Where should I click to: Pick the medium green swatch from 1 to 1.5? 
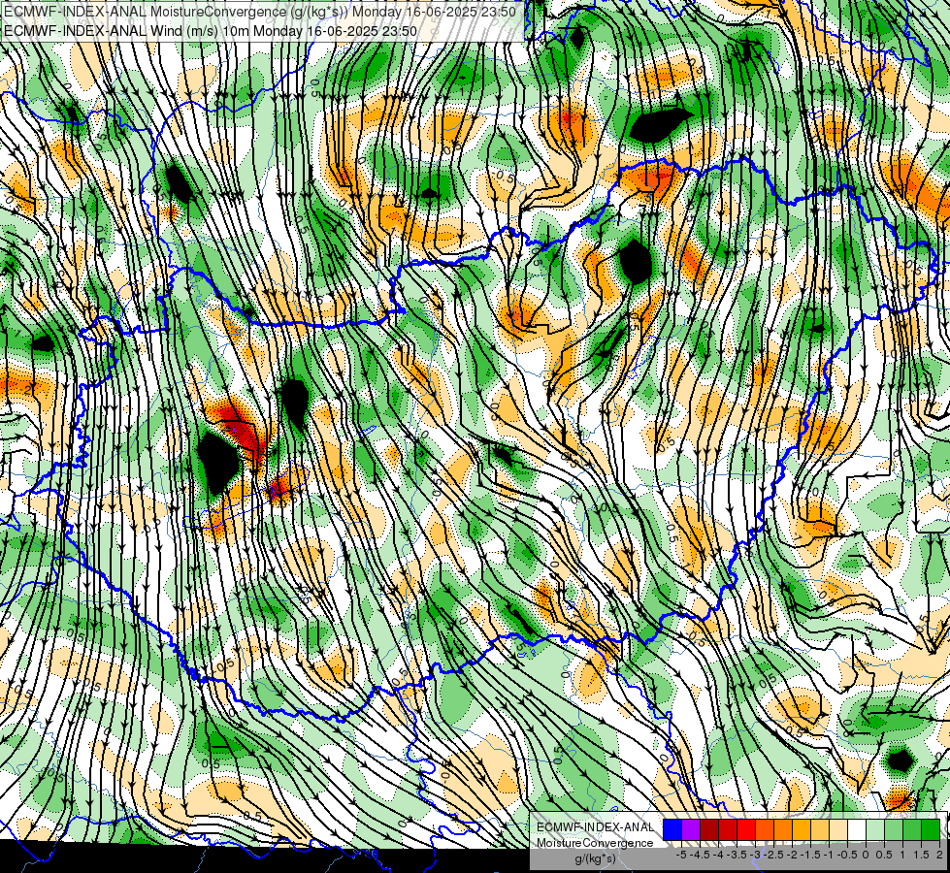pyautogui.click(x=912, y=829)
